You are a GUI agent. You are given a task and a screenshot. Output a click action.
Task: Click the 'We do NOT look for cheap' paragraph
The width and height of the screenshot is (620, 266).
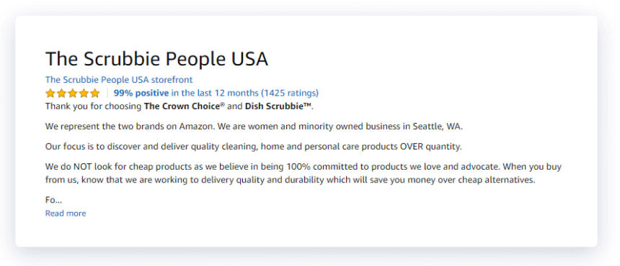[304, 173]
